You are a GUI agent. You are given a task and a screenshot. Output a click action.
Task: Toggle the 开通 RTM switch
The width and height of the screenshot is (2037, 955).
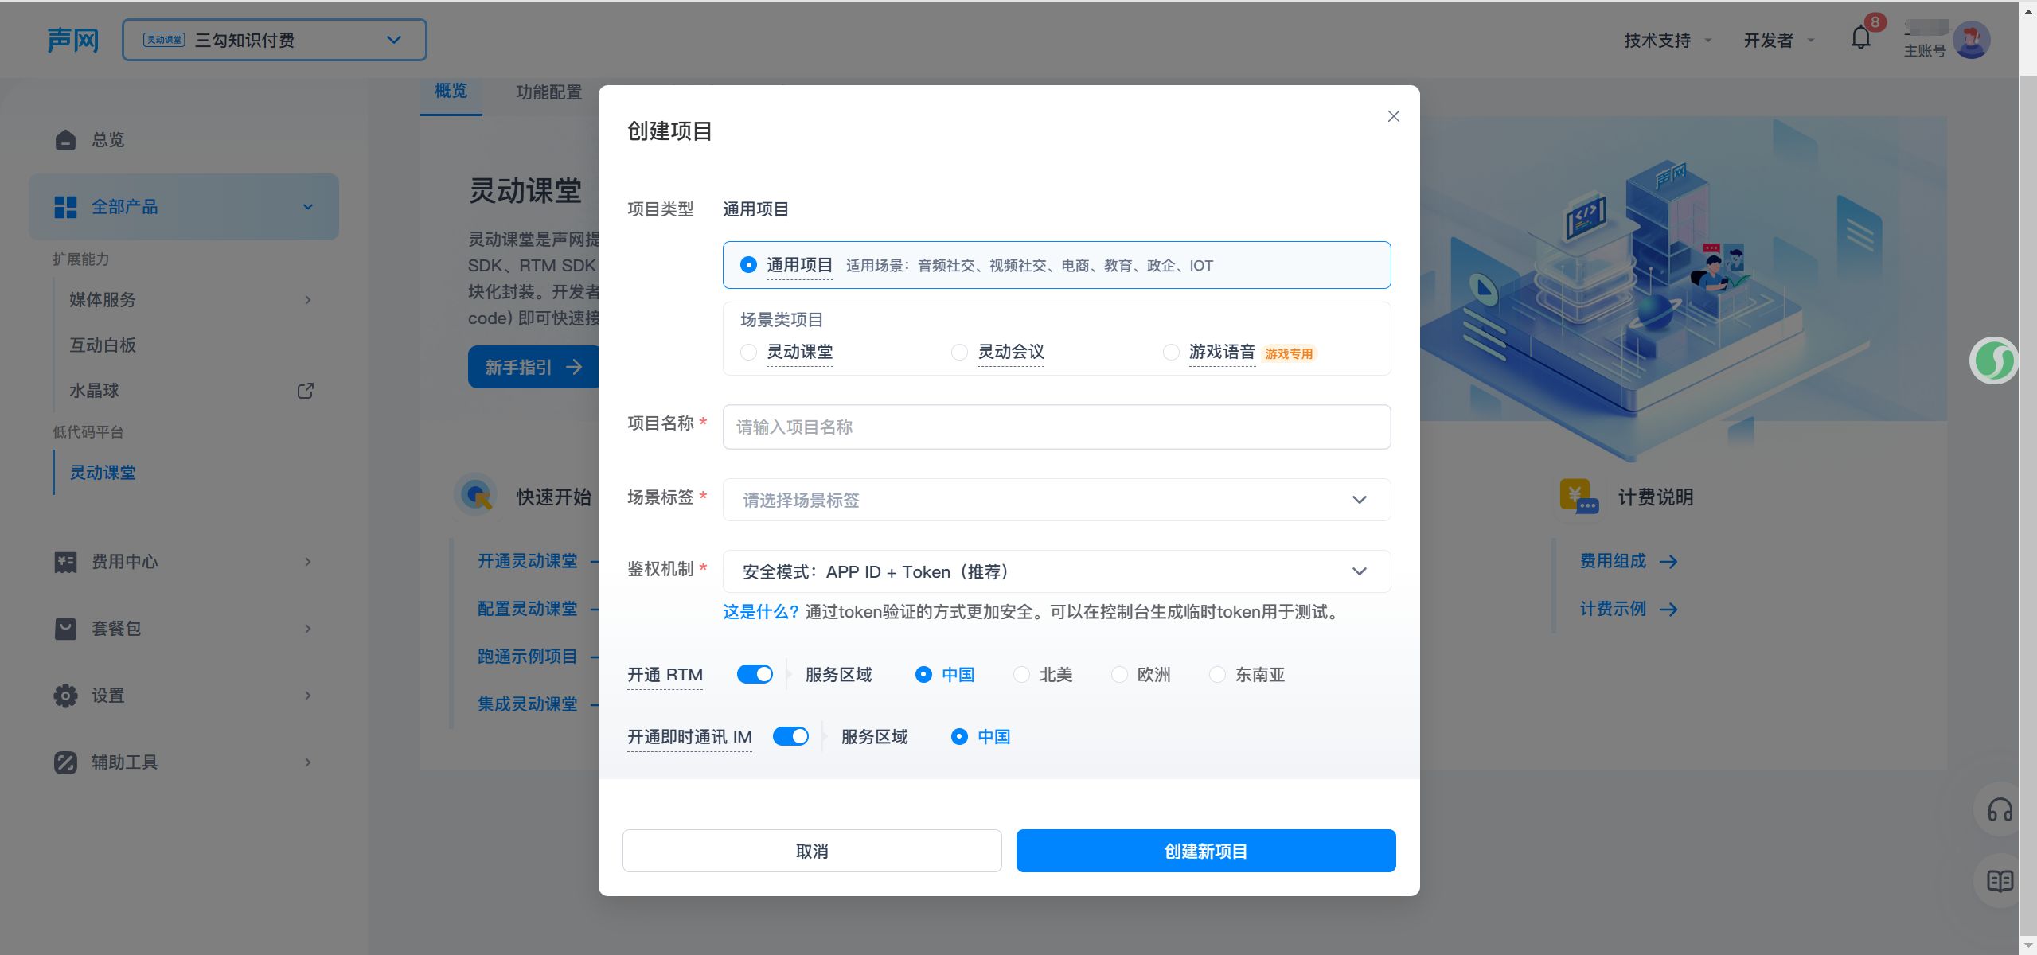tap(754, 675)
